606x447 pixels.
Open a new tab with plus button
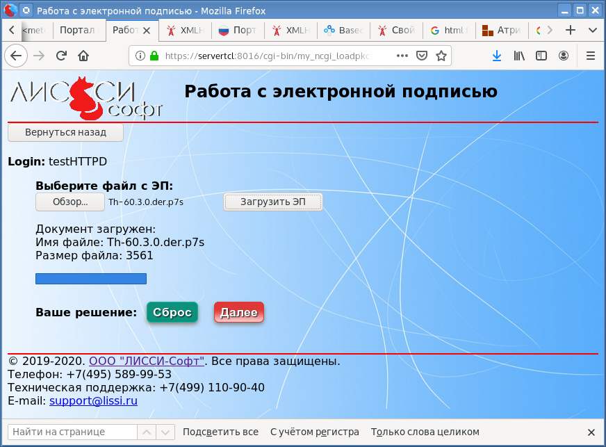coord(571,31)
